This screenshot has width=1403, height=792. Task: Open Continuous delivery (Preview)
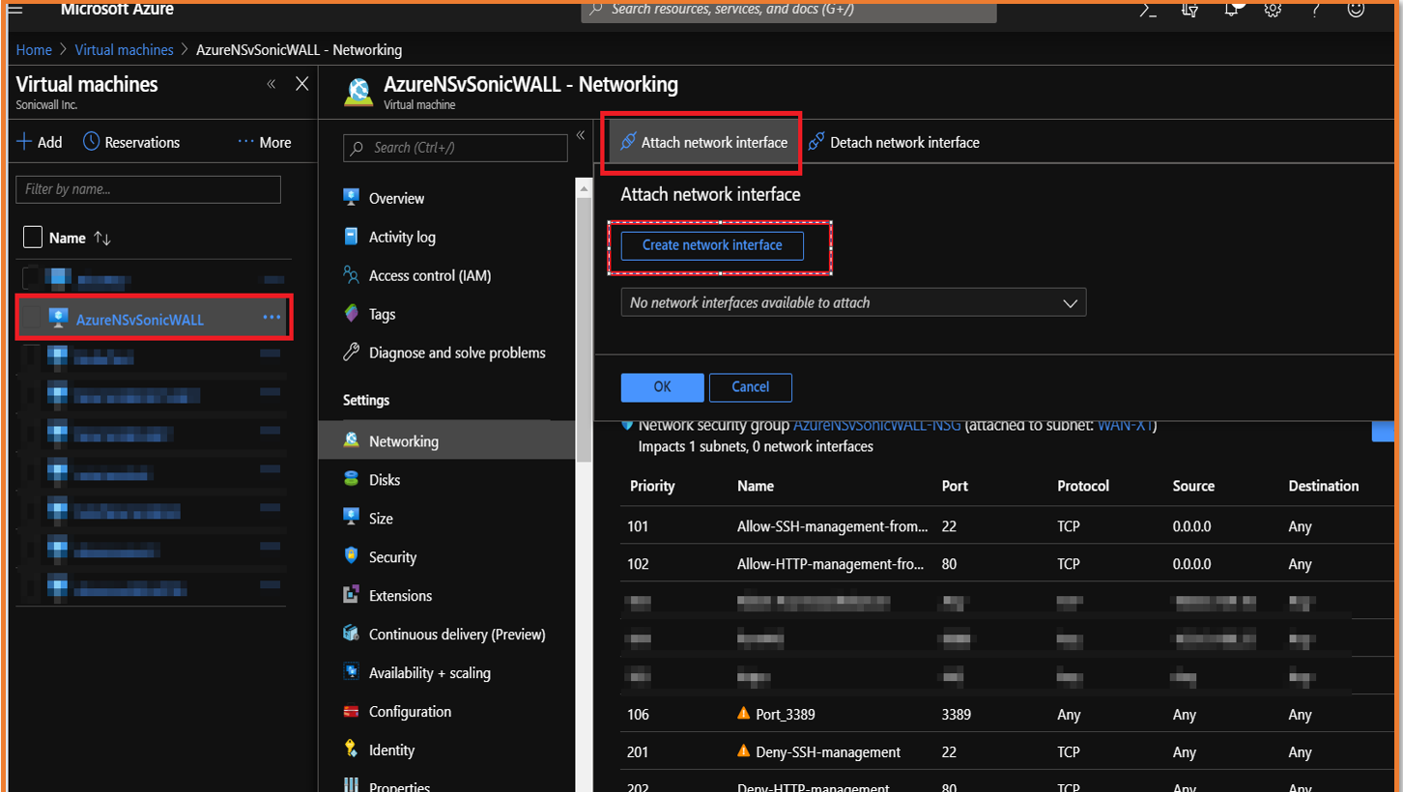coord(457,635)
